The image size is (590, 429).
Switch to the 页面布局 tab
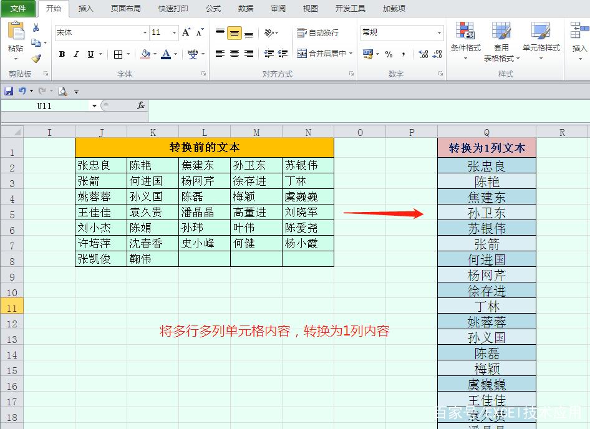(x=126, y=8)
